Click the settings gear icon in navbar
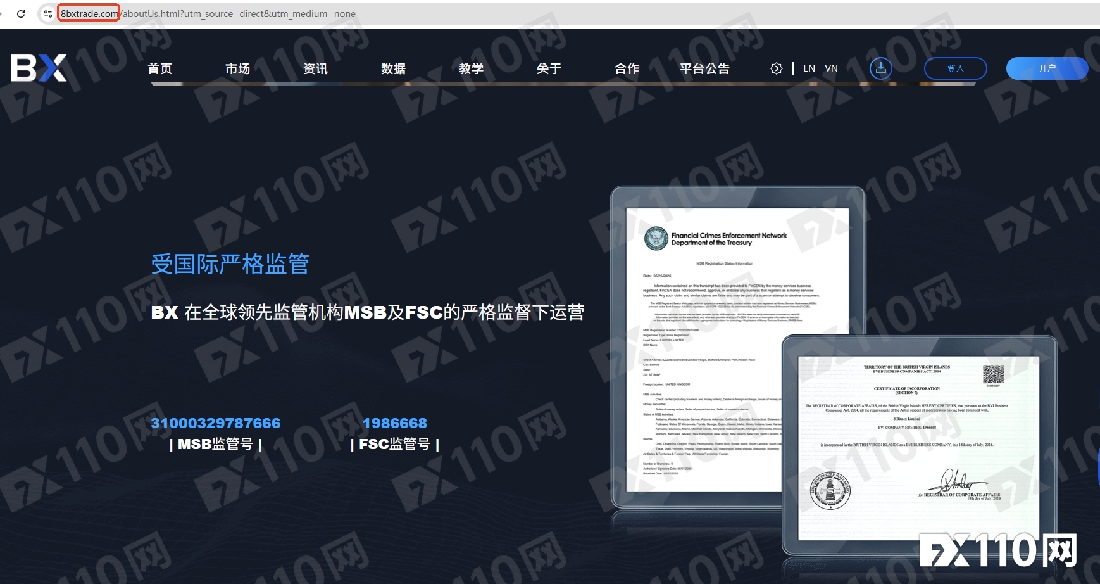Image resolution: width=1100 pixels, height=584 pixels. tap(777, 68)
